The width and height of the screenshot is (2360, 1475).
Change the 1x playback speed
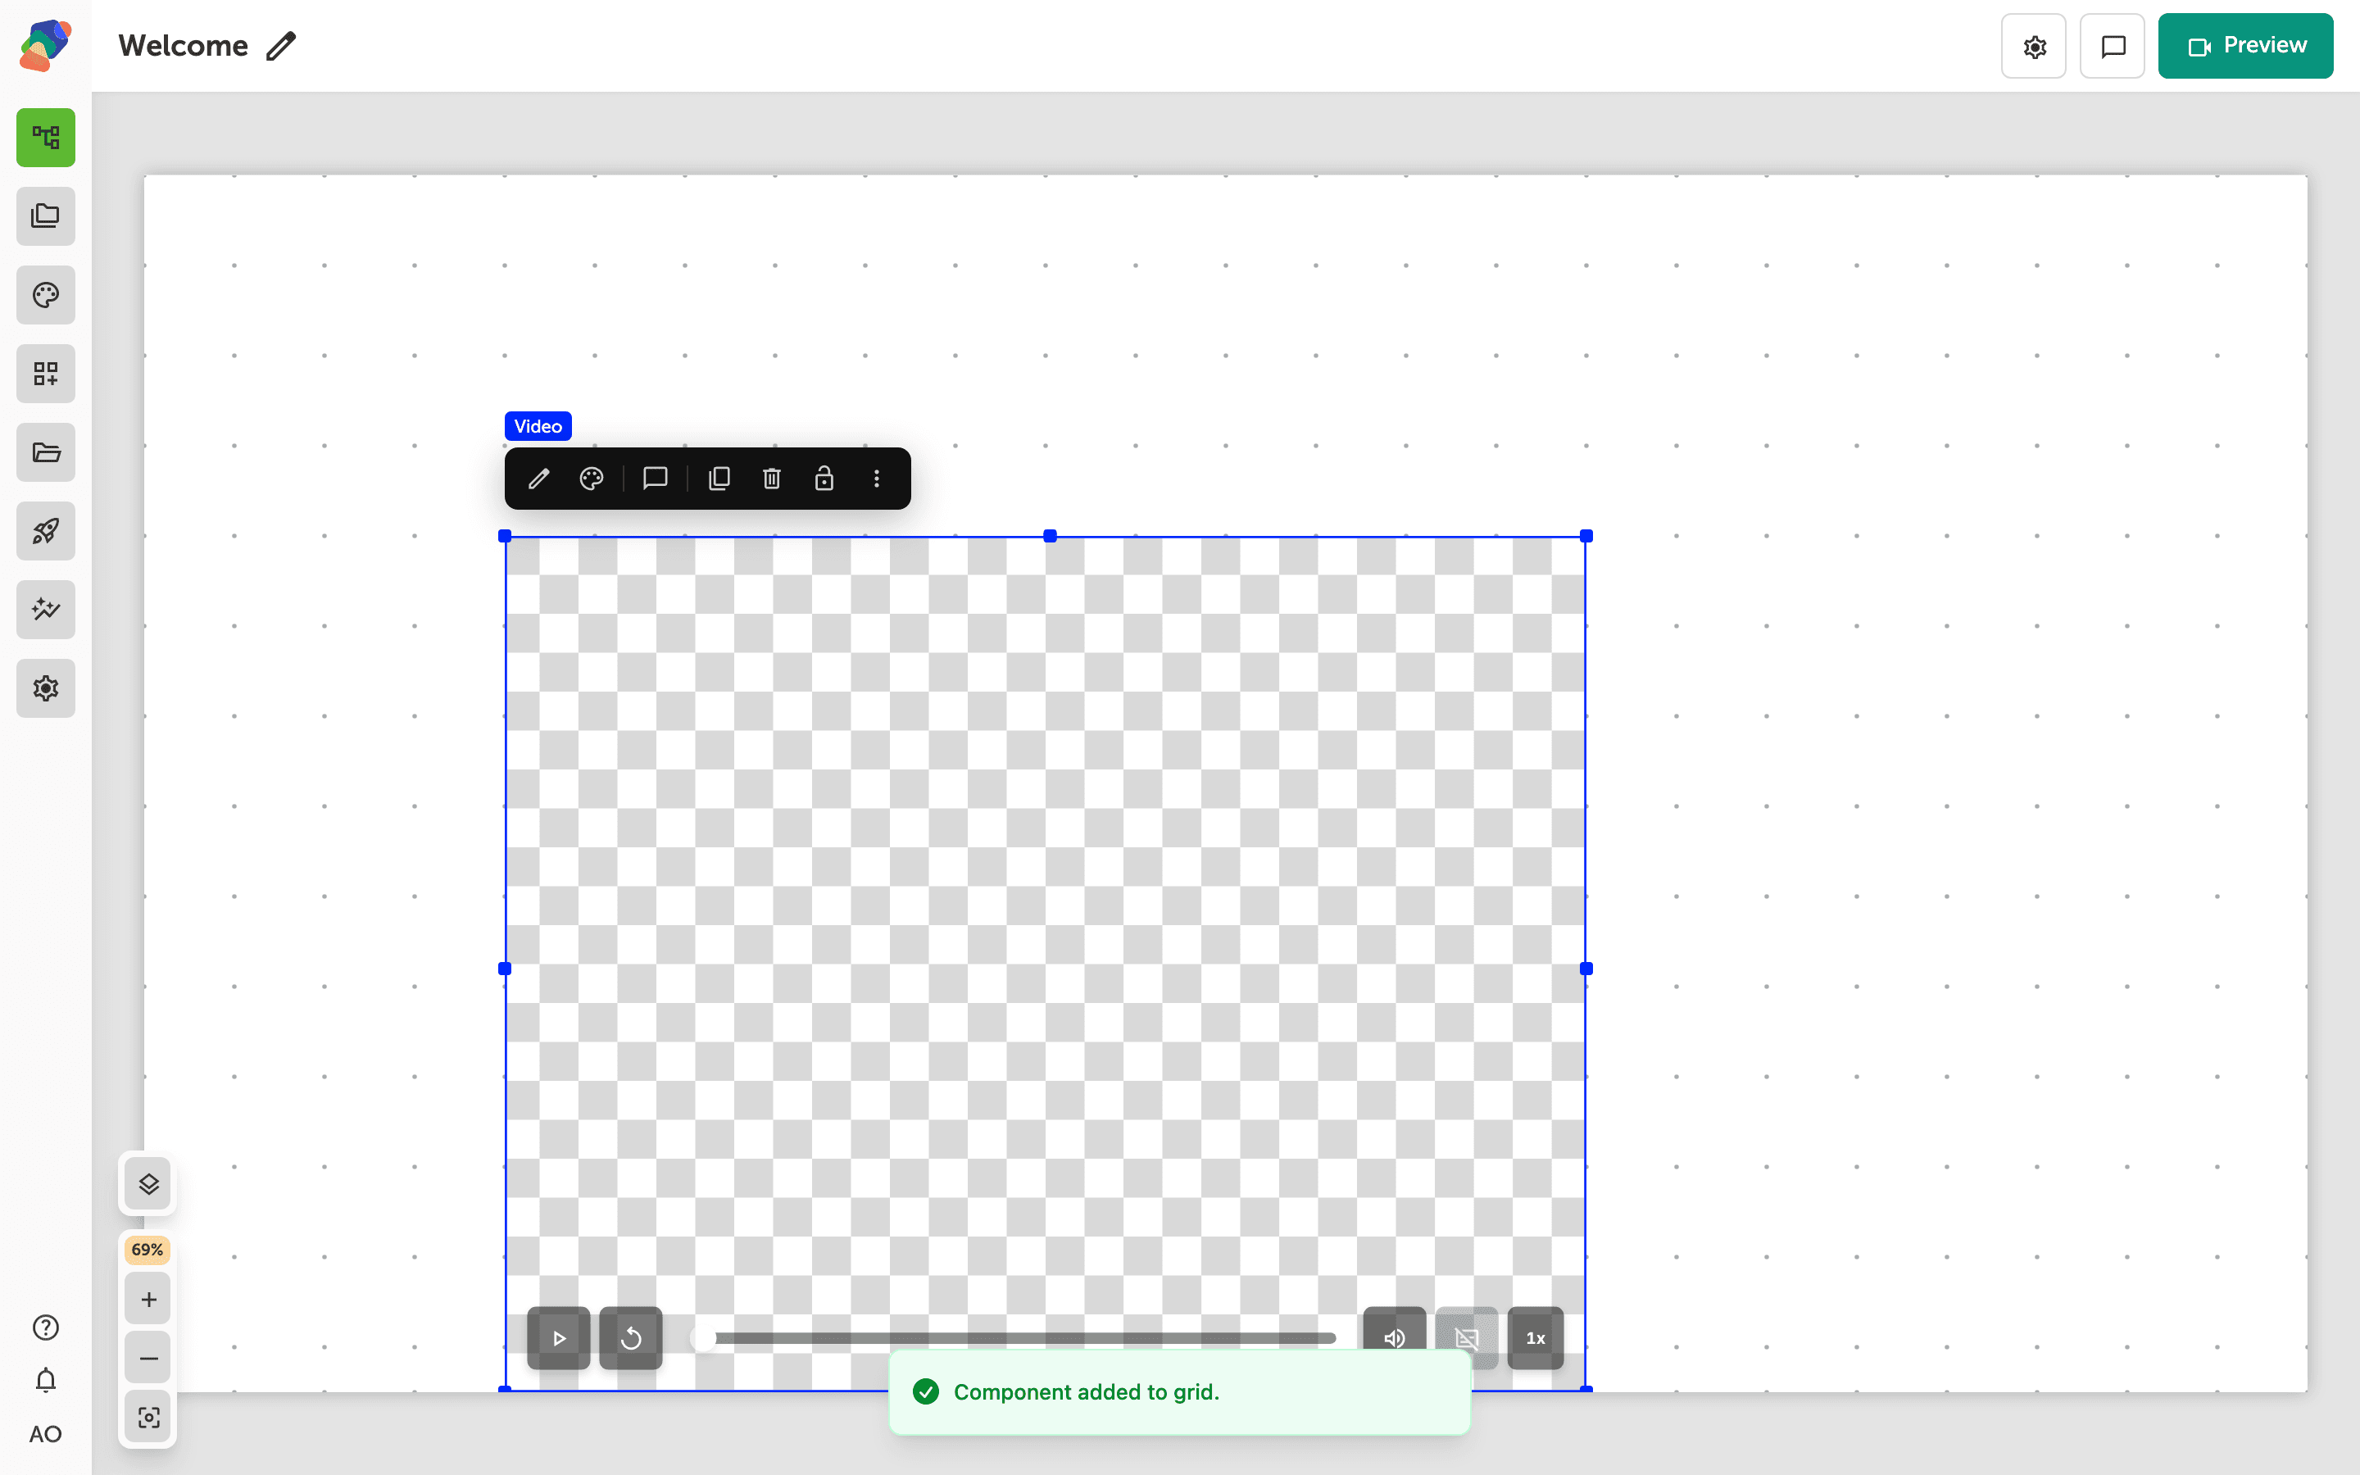click(1536, 1338)
